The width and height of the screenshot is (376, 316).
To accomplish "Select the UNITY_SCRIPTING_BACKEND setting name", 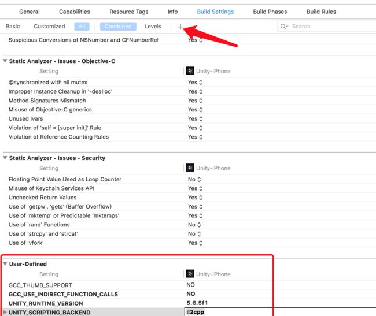I will pyautogui.click(x=49, y=313).
